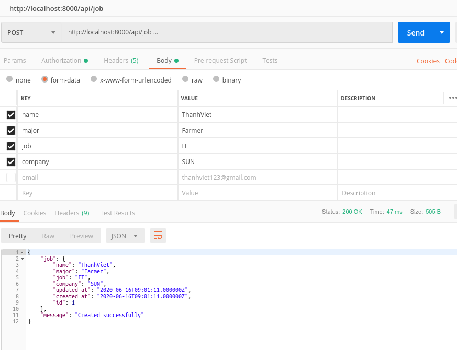Switch response view to Raw
This screenshot has height=350, width=457.
tap(48, 236)
